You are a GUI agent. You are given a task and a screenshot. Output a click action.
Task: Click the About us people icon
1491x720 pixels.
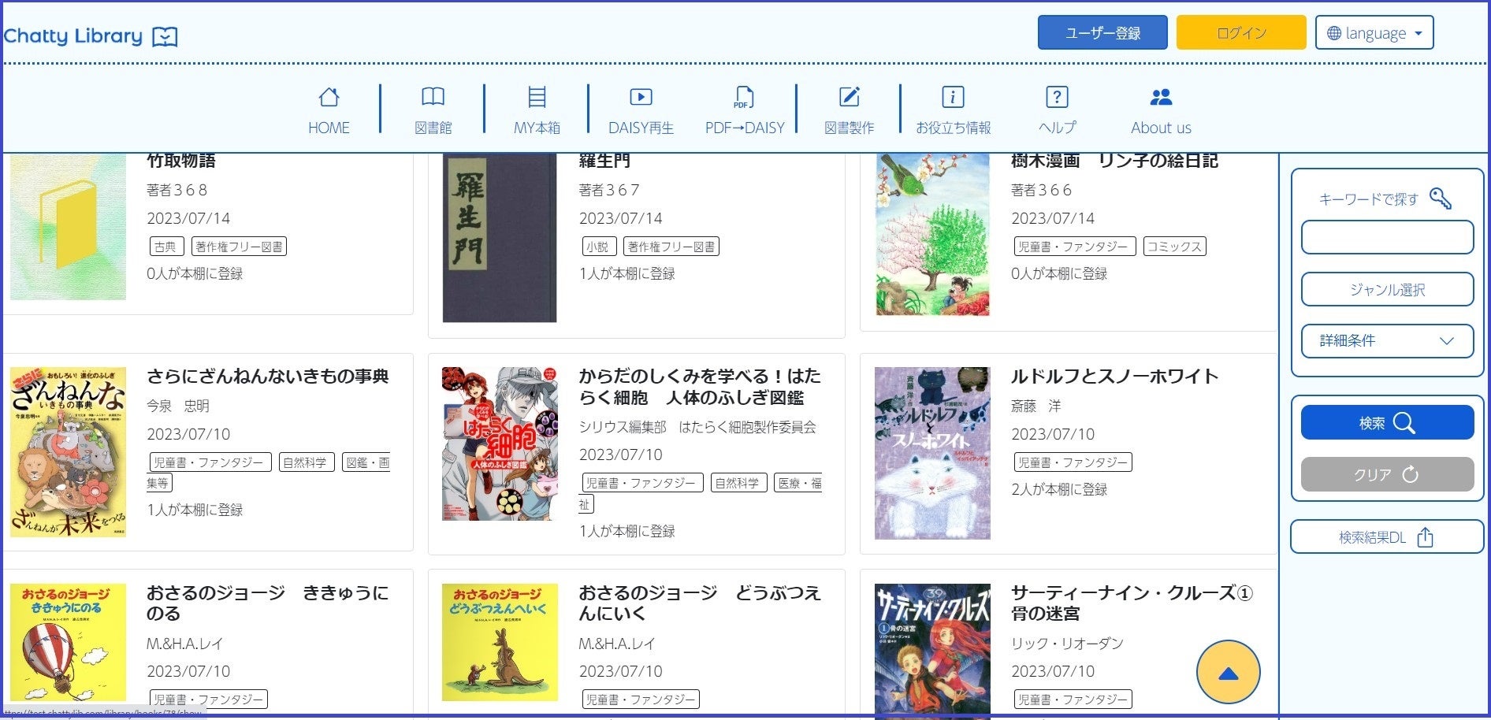tap(1161, 97)
